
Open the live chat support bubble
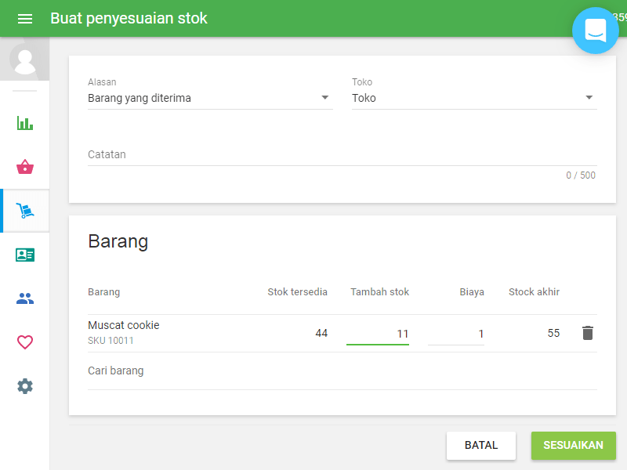[x=596, y=31]
